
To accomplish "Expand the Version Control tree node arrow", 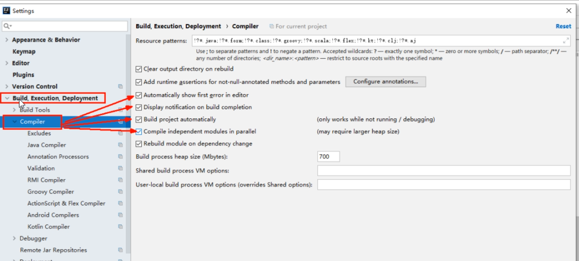I will (6, 87).
